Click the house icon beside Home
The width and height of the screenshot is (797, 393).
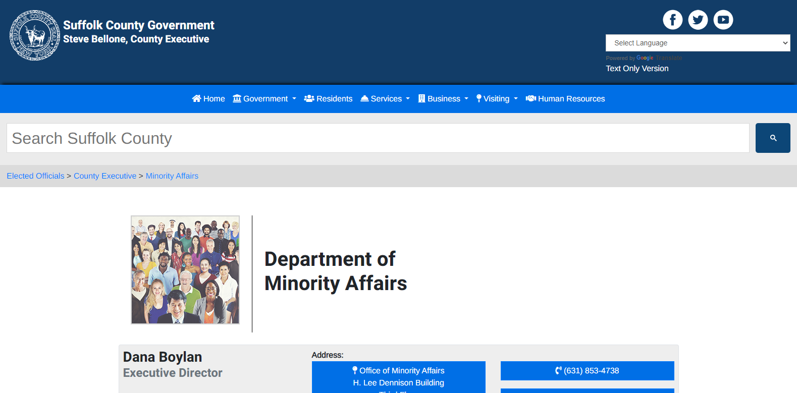click(196, 98)
